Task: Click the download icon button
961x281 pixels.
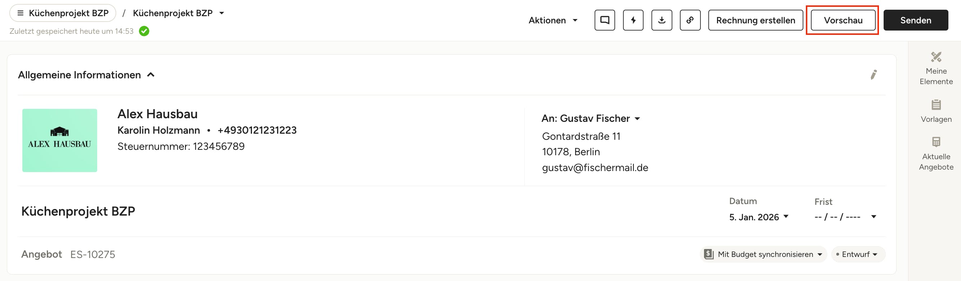Action: click(662, 20)
